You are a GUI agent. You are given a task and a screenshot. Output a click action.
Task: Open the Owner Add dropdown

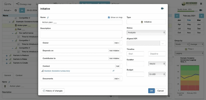pyautogui.click(x=117, y=43)
